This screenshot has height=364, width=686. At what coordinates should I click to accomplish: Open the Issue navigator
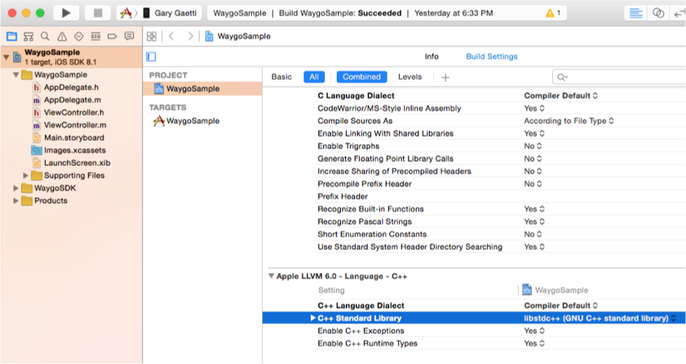click(62, 37)
